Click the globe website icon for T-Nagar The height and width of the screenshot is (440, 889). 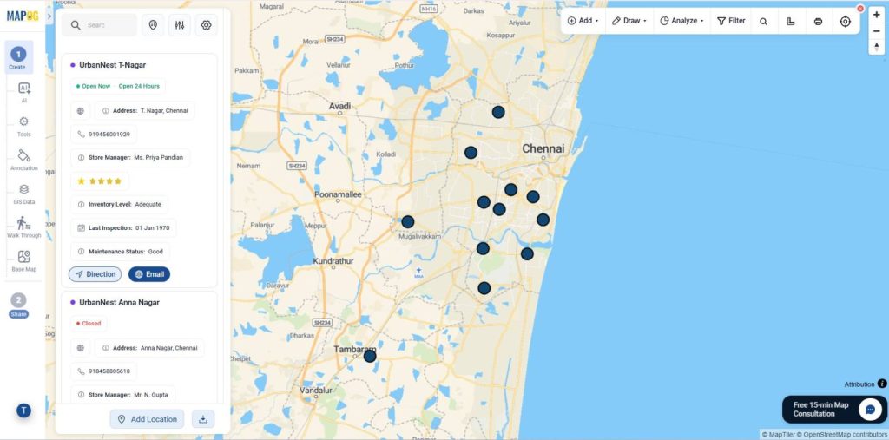tap(81, 111)
